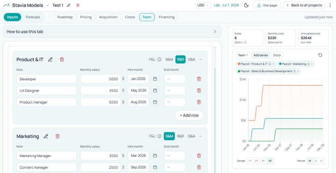Click the Stavia Models logo icon
This screenshot has width=336, height=173.
coord(7,5)
